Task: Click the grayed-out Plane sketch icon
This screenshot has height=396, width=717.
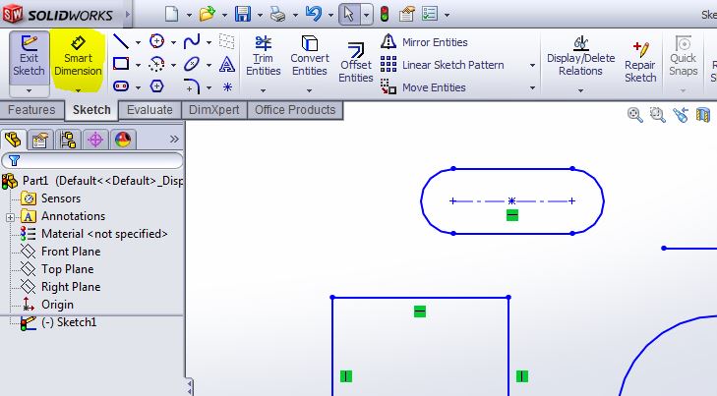Action: (x=227, y=41)
